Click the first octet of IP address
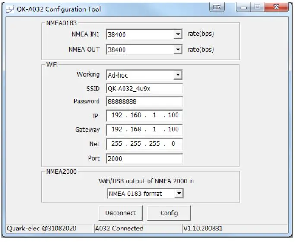Image resolution: width=295 pixels, height=242 pixels. pyautogui.click(x=117, y=115)
